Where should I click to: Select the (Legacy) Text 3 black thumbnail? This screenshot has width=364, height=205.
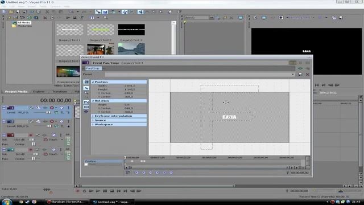point(131,30)
